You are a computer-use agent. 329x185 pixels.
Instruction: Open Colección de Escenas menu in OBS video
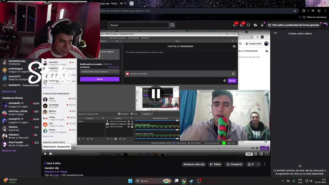(x=117, y=38)
